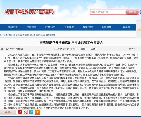The image size is (141, 117).
Task: Set text size to 大
Action: click(68, 49)
